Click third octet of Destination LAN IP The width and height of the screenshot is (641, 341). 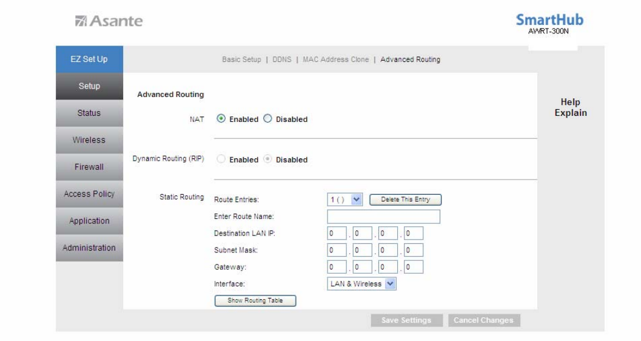tap(388, 234)
